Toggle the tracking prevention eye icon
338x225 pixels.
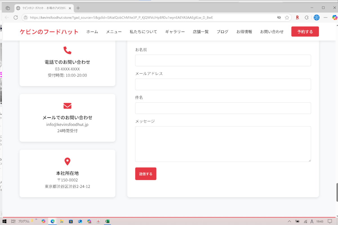coord(279,17)
